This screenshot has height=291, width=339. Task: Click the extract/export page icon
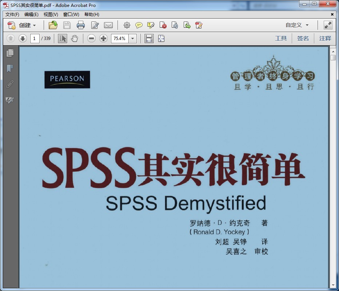(187, 25)
